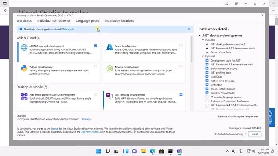Click the back arrow in outer window

(6, 10)
